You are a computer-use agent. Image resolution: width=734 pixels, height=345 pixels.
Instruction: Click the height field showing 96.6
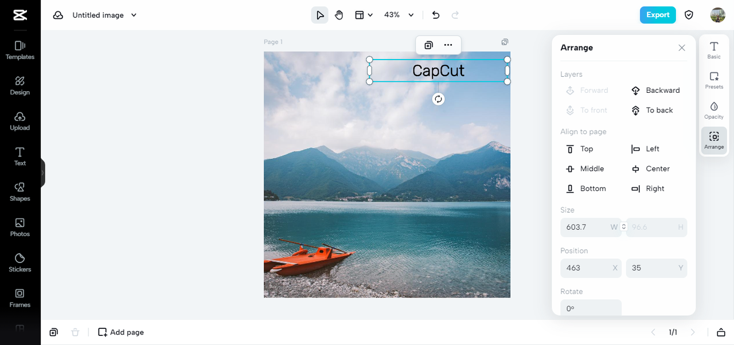(657, 228)
